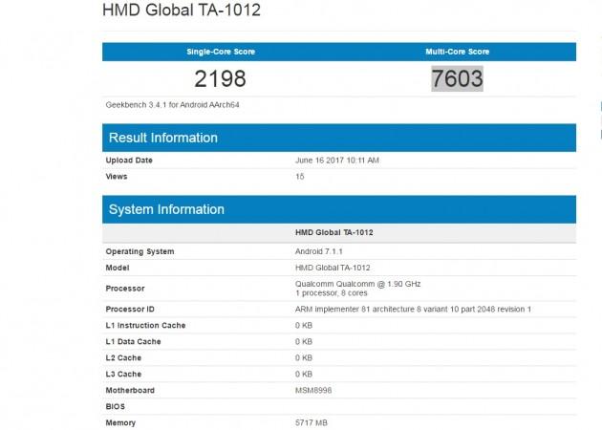Click the Operating System label
Viewport: 602px width, 430px height.
[140, 251]
